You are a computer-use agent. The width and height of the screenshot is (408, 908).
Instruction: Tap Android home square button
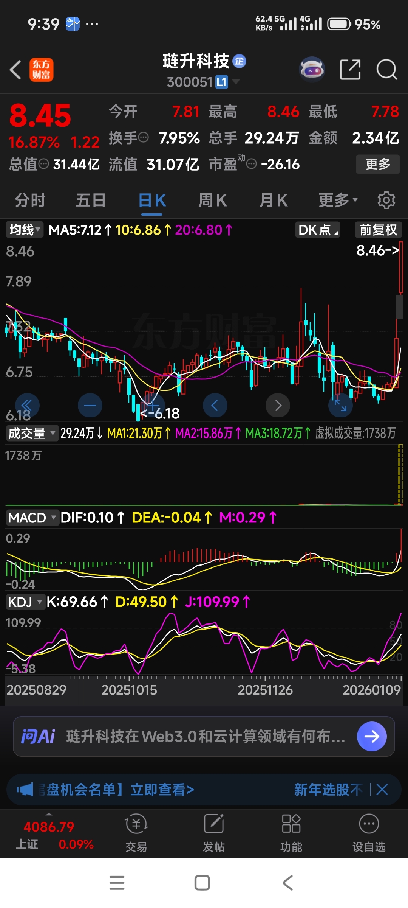[202, 883]
